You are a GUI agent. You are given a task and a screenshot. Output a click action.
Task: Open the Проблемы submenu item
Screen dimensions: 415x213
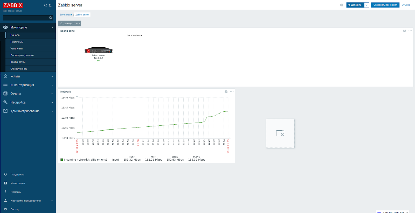[x=31, y=42]
